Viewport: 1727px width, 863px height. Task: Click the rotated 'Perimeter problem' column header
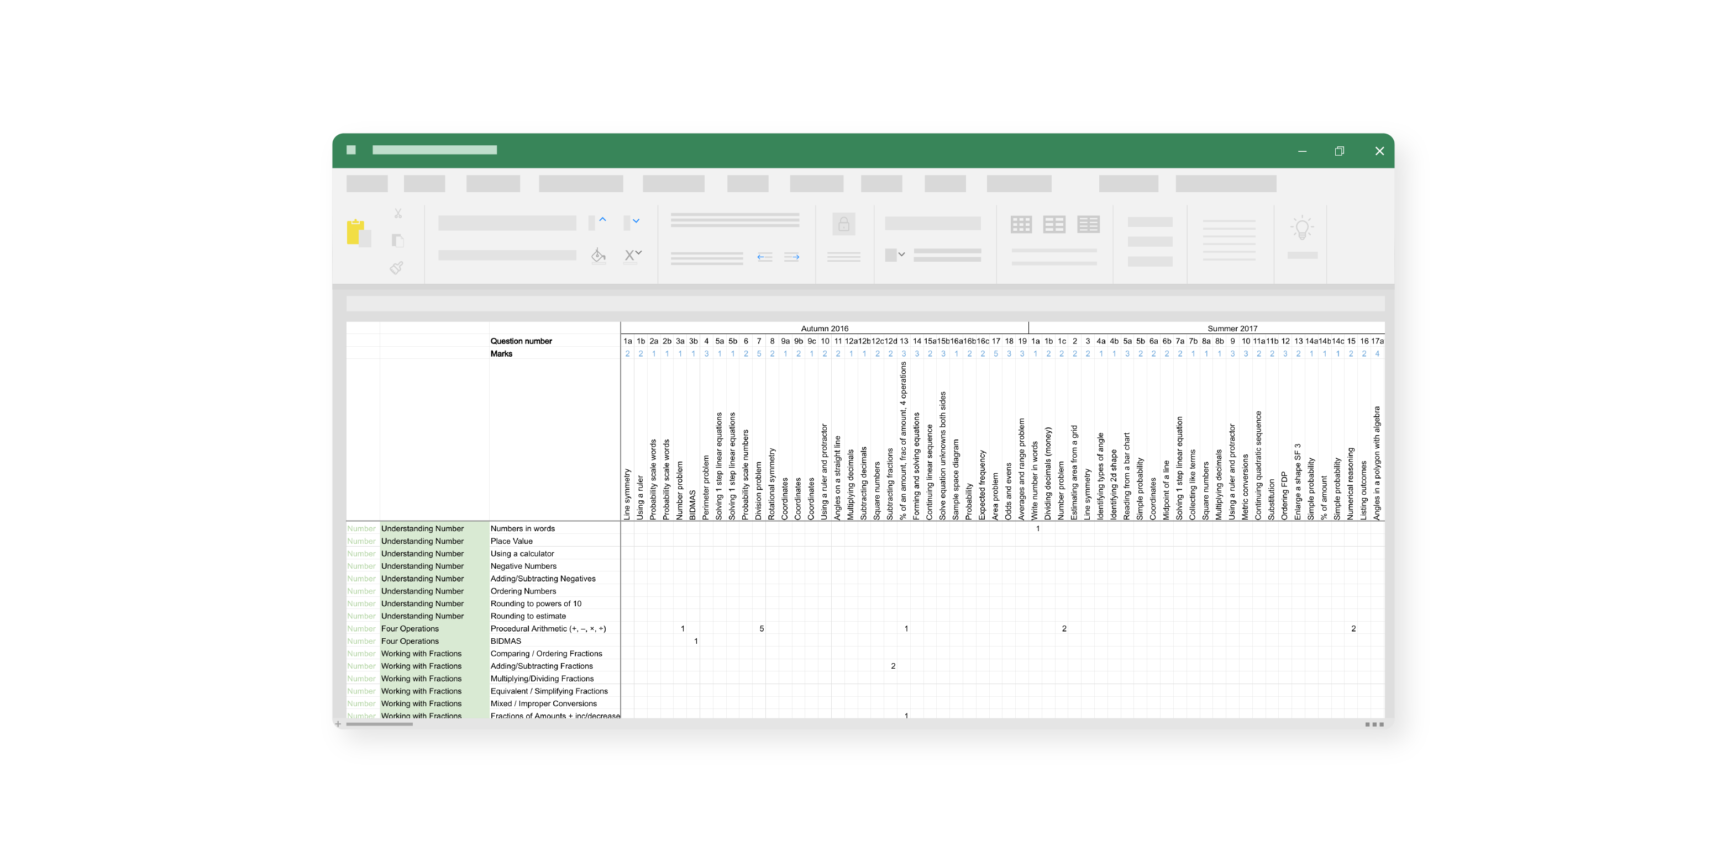(x=706, y=488)
